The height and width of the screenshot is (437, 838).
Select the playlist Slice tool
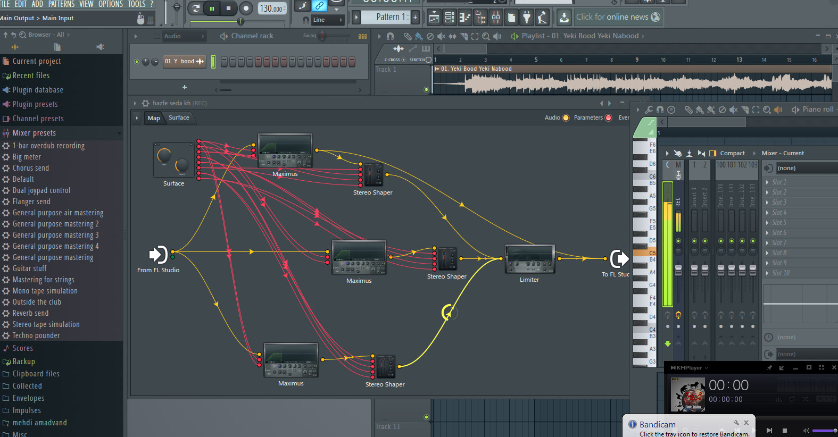463,36
